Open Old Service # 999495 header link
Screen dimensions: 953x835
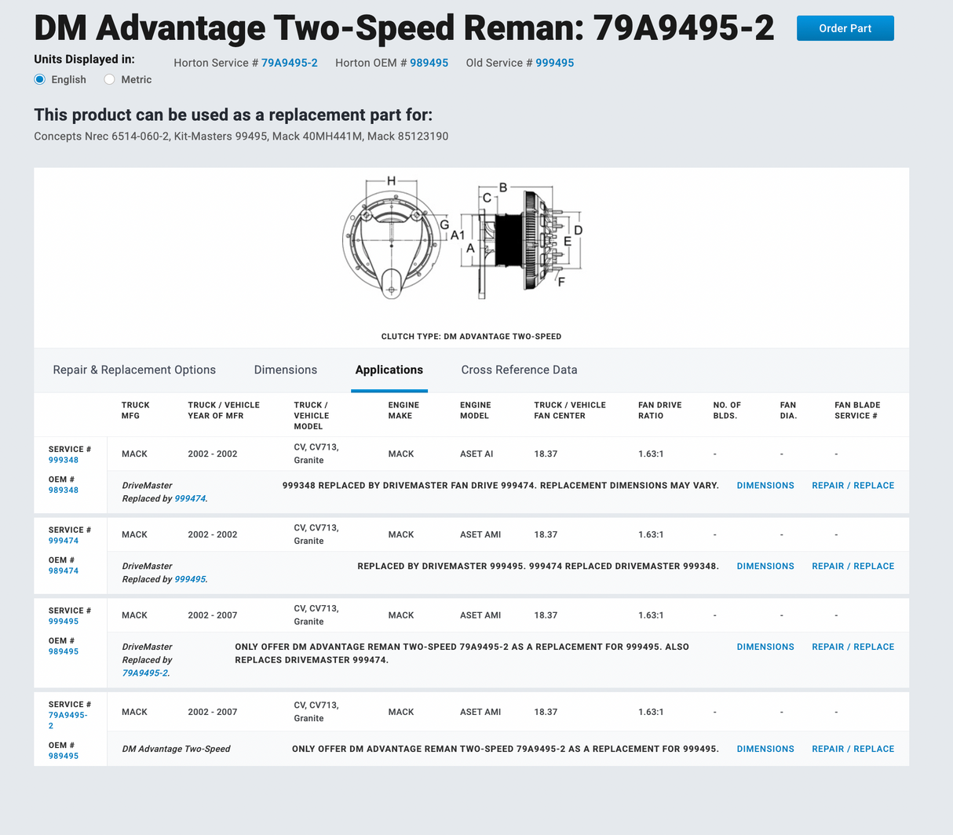(555, 63)
